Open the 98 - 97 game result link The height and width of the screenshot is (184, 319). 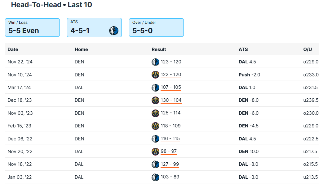[169, 152]
